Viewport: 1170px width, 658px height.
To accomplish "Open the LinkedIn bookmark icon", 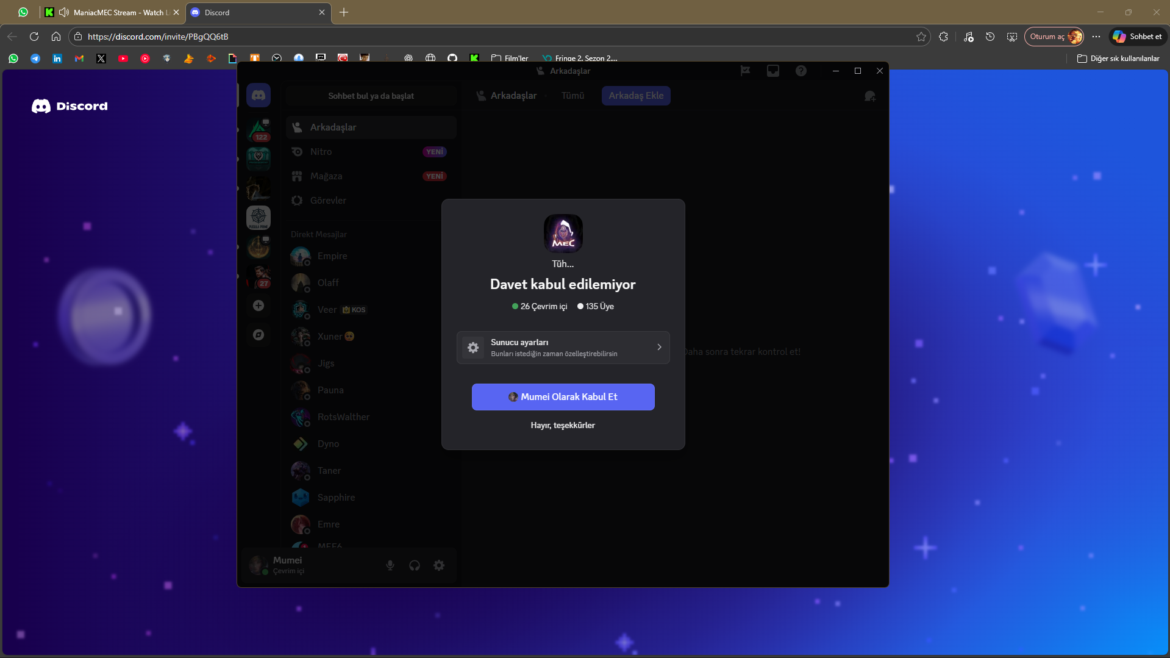I will (57, 59).
